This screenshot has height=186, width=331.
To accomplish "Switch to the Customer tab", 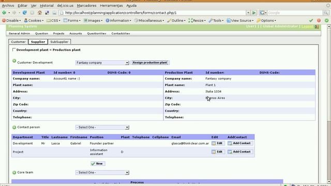I will [x=19, y=42].
